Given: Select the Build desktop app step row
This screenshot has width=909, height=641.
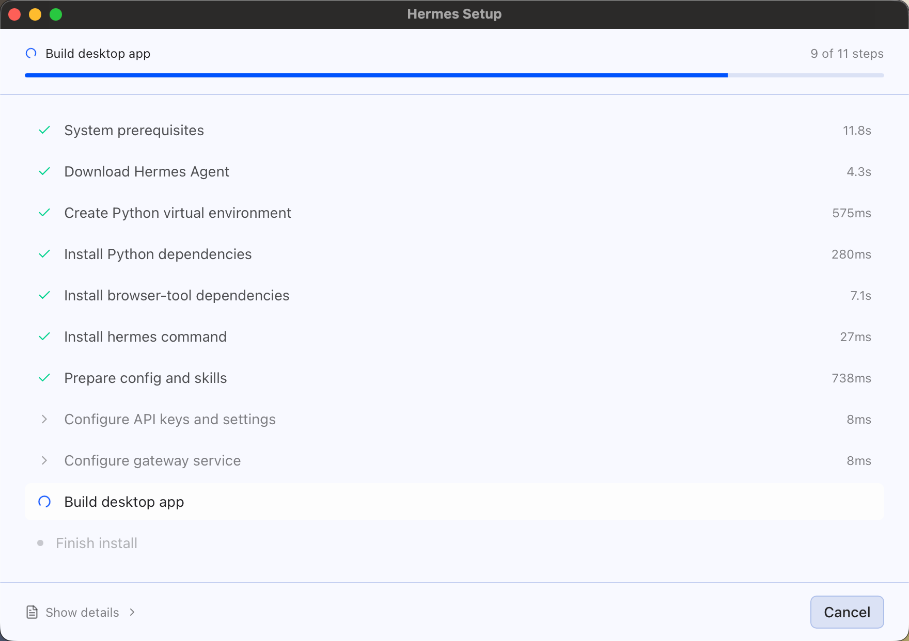Looking at the screenshot, I should pyautogui.click(x=454, y=502).
